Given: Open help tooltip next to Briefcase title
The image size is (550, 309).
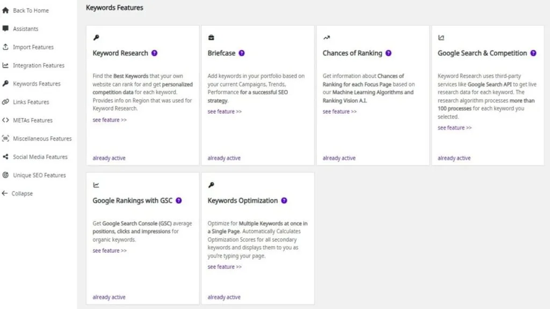Looking at the screenshot, I should pyautogui.click(x=242, y=53).
